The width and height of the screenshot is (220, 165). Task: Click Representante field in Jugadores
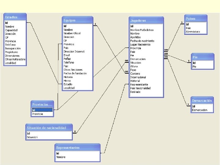(x=139, y=84)
